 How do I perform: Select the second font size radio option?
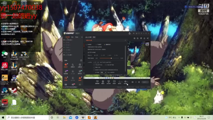click(101, 55)
